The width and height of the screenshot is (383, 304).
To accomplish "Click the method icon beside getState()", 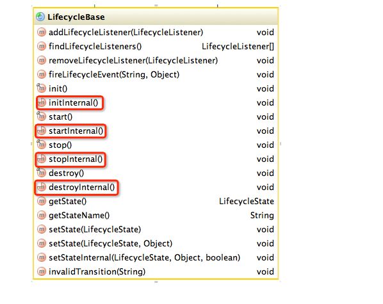I will click(42, 201).
